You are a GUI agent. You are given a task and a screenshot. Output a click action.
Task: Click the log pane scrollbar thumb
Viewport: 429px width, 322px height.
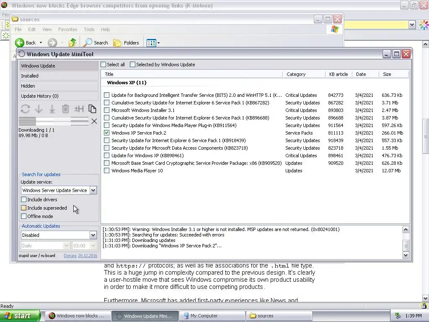(406, 246)
